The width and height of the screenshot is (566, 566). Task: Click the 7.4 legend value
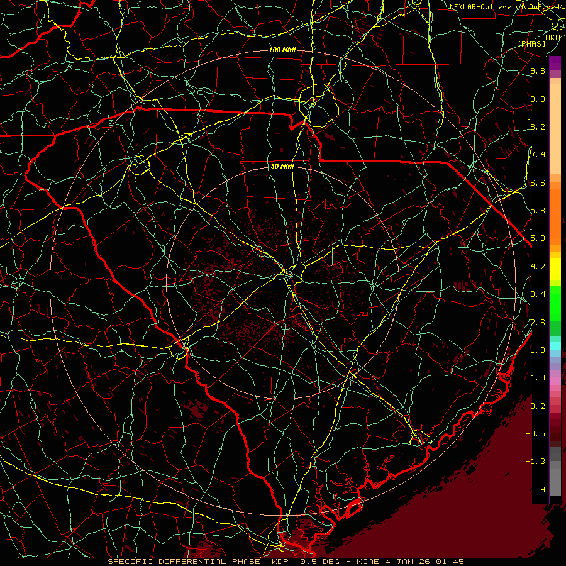538,155
